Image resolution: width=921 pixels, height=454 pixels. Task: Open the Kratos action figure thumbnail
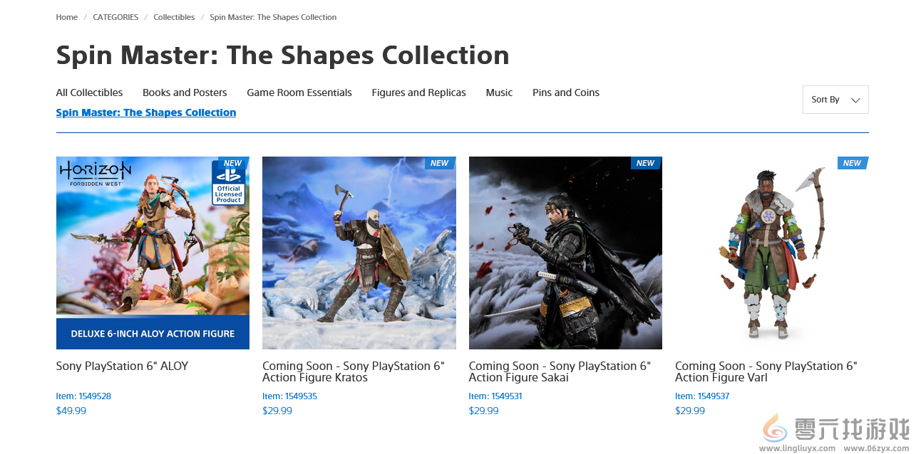click(x=359, y=253)
